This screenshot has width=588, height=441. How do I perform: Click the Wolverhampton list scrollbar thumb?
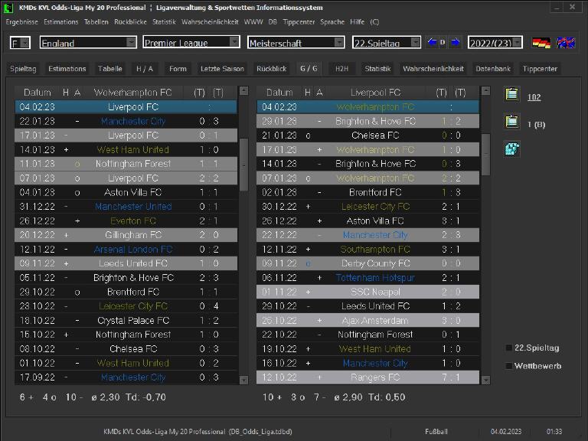click(x=243, y=165)
